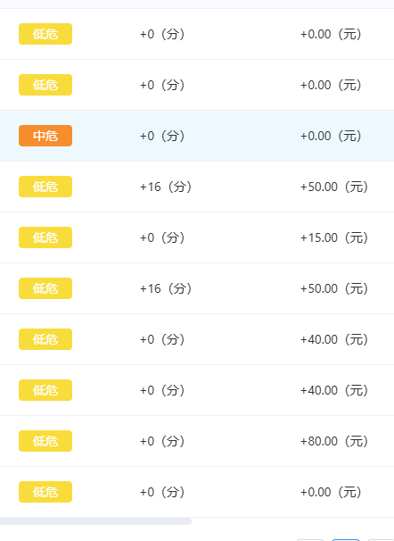Select the second +40.00 (元) amount

pos(334,390)
